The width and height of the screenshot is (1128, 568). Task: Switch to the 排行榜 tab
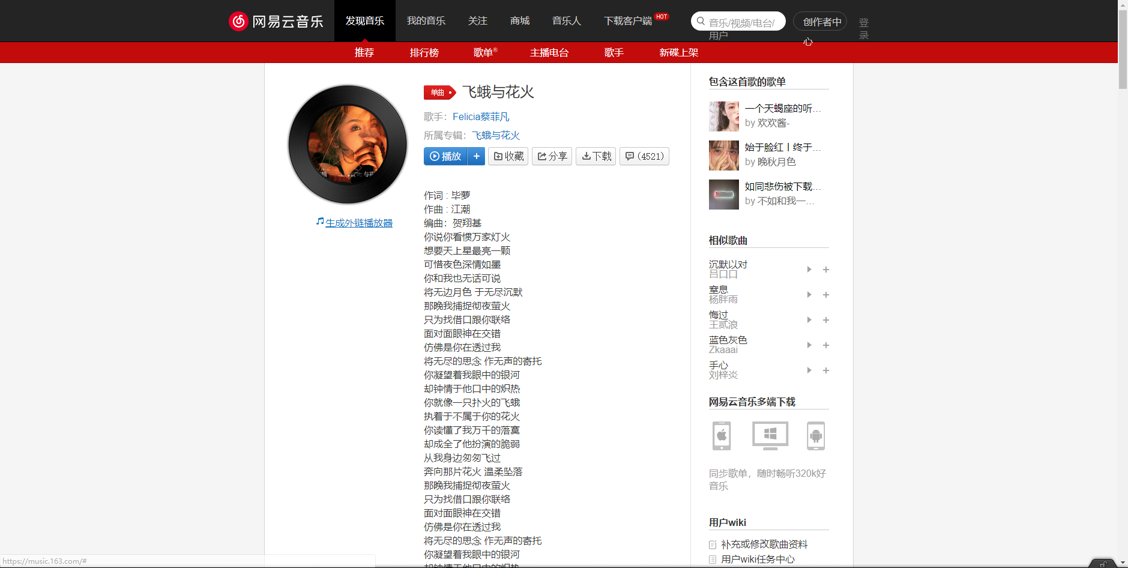click(425, 52)
